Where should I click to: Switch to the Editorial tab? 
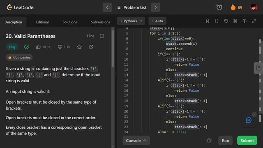(42, 22)
